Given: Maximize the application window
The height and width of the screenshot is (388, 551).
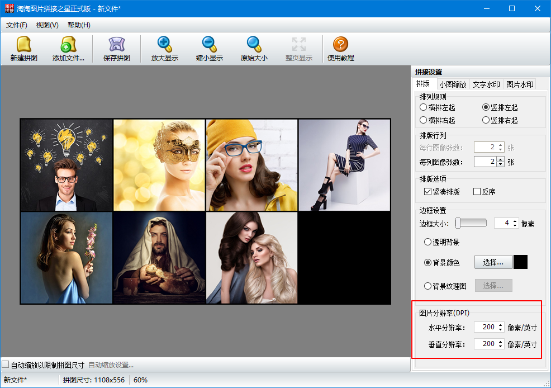Looking at the screenshot, I should [512, 8].
